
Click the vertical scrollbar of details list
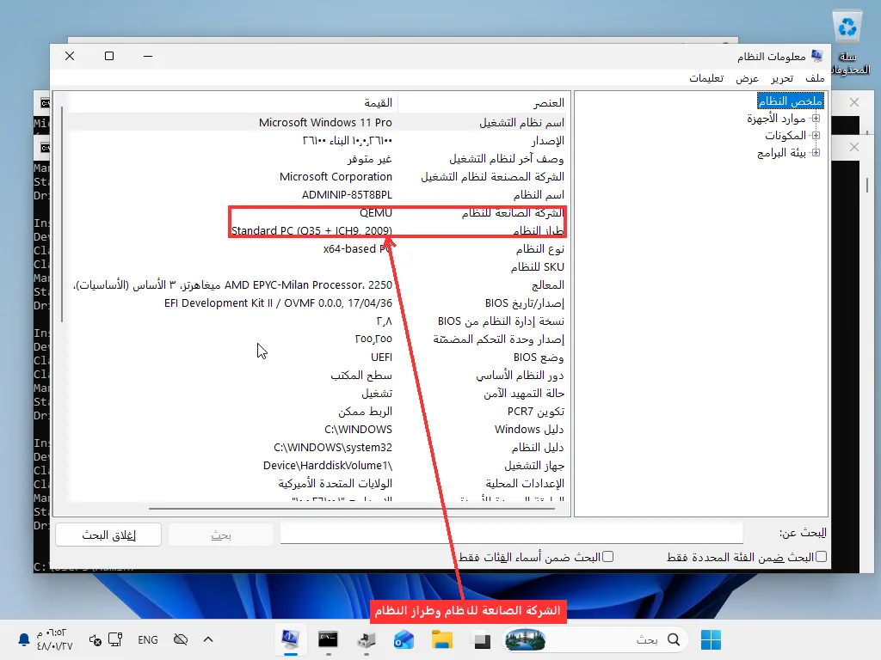click(x=62, y=215)
